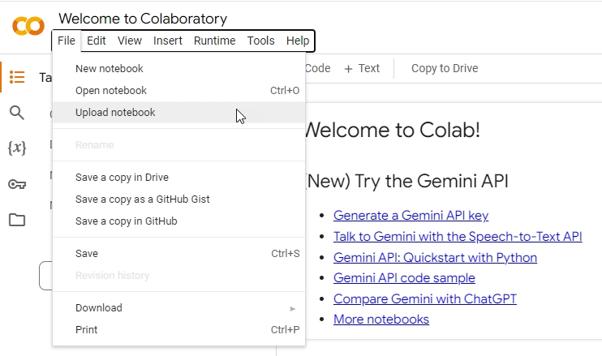This screenshot has height=356, width=602.
Task: Open the Variables panel icon
Action: point(17,148)
